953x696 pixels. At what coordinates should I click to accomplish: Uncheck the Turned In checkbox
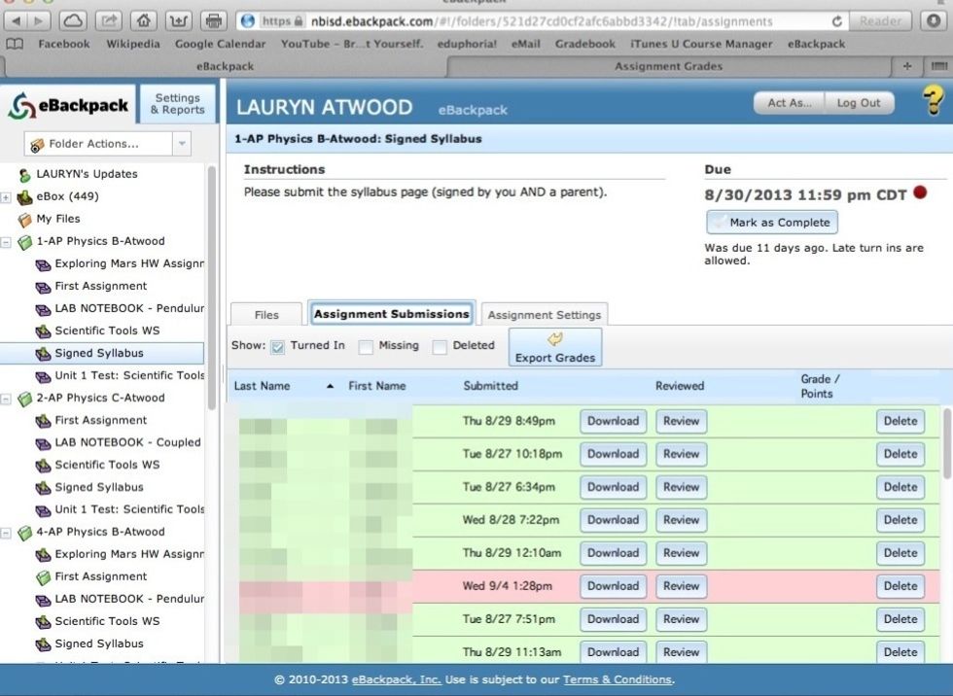tap(278, 346)
